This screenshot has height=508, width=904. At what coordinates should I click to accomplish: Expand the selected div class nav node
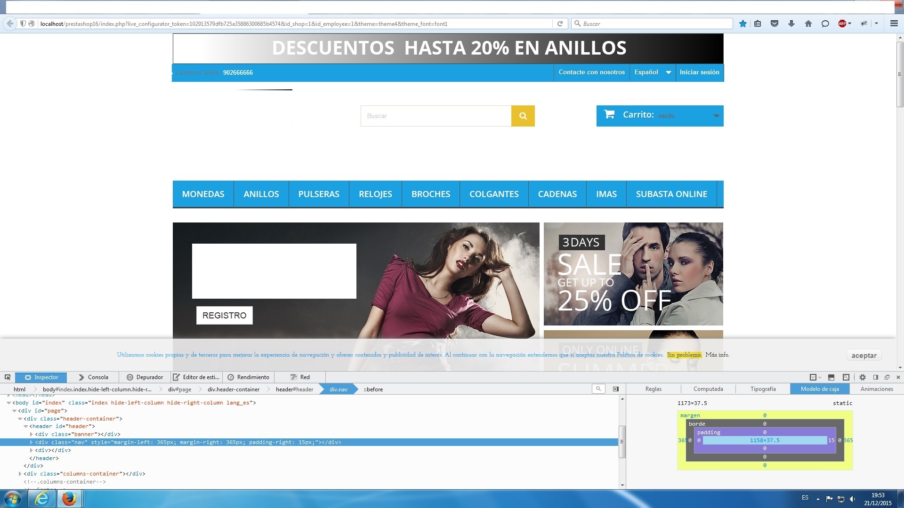(x=32, y=443)
